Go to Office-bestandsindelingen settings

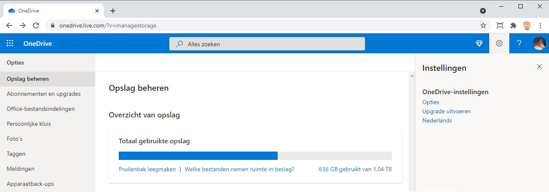click(x=41, y=109)
